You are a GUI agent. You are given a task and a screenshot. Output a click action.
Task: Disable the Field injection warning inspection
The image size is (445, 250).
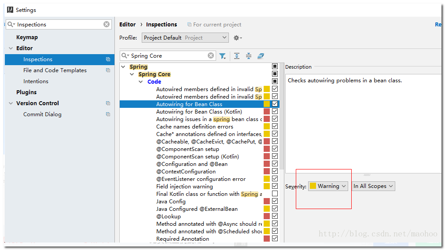(275, 186)
